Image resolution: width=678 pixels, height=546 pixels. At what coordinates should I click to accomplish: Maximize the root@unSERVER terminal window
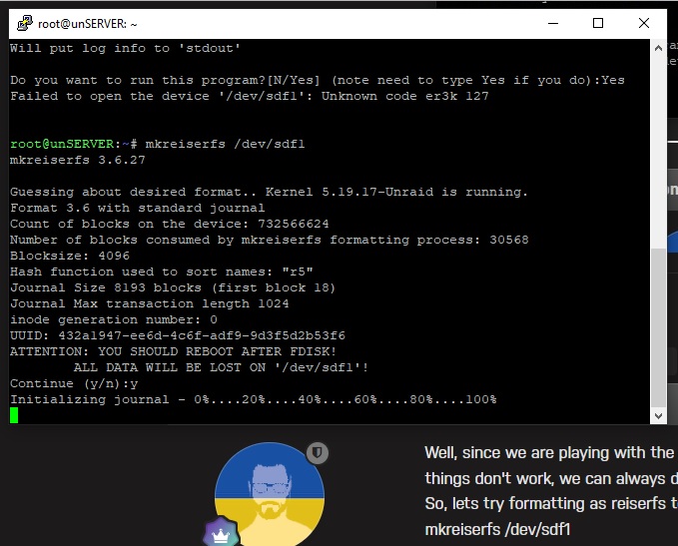(x=598, y=23)
